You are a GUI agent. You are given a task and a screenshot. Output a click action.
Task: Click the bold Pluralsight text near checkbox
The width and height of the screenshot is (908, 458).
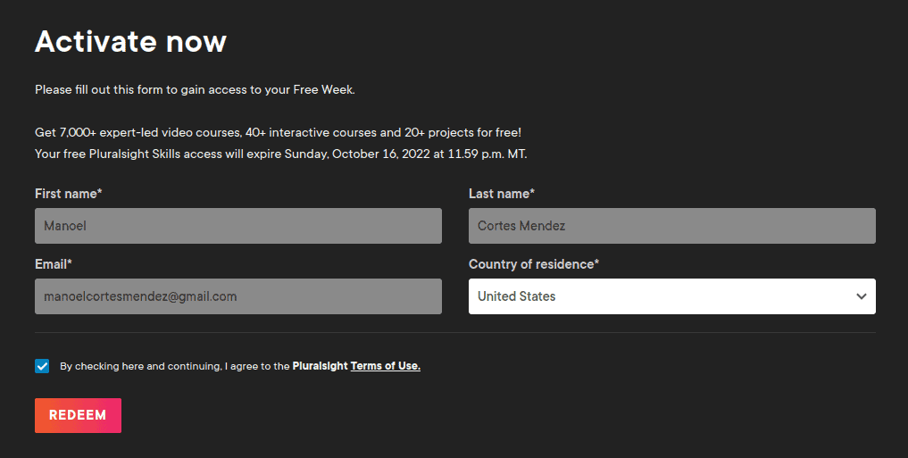(x=320, y=366)
